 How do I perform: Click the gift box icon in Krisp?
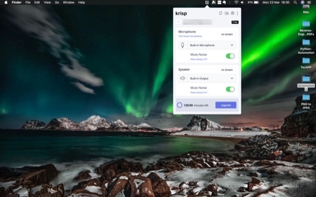tap(232, 13)
